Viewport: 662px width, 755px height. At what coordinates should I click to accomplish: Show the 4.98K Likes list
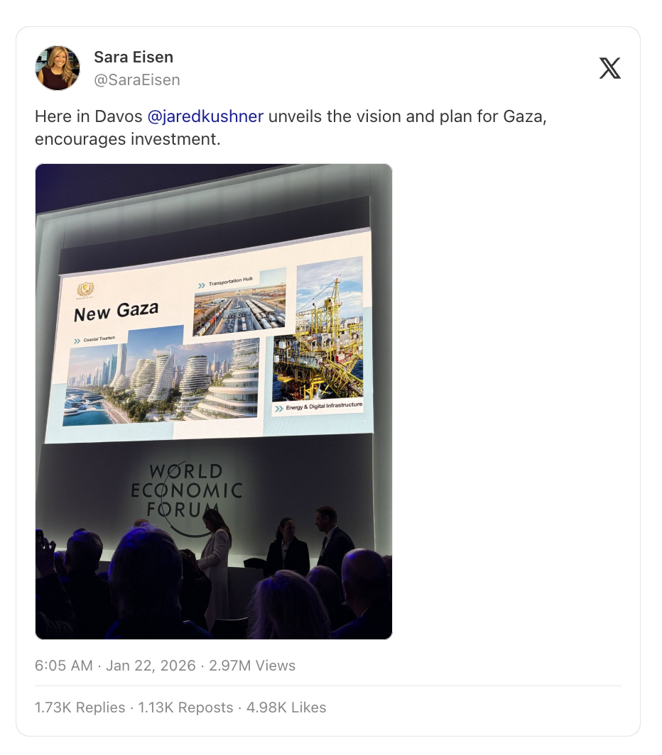pos(286,707)
